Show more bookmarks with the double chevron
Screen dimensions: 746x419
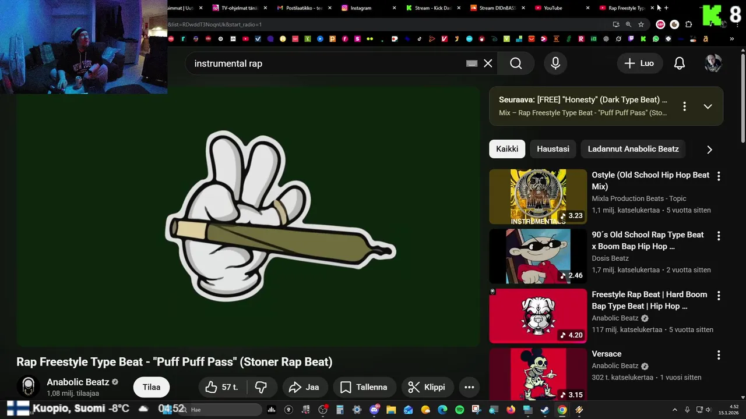(x=731, y=39)
